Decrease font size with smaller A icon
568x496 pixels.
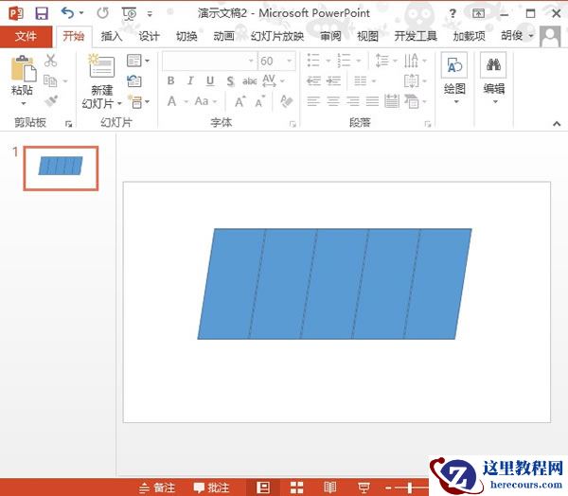pos(259,102)
